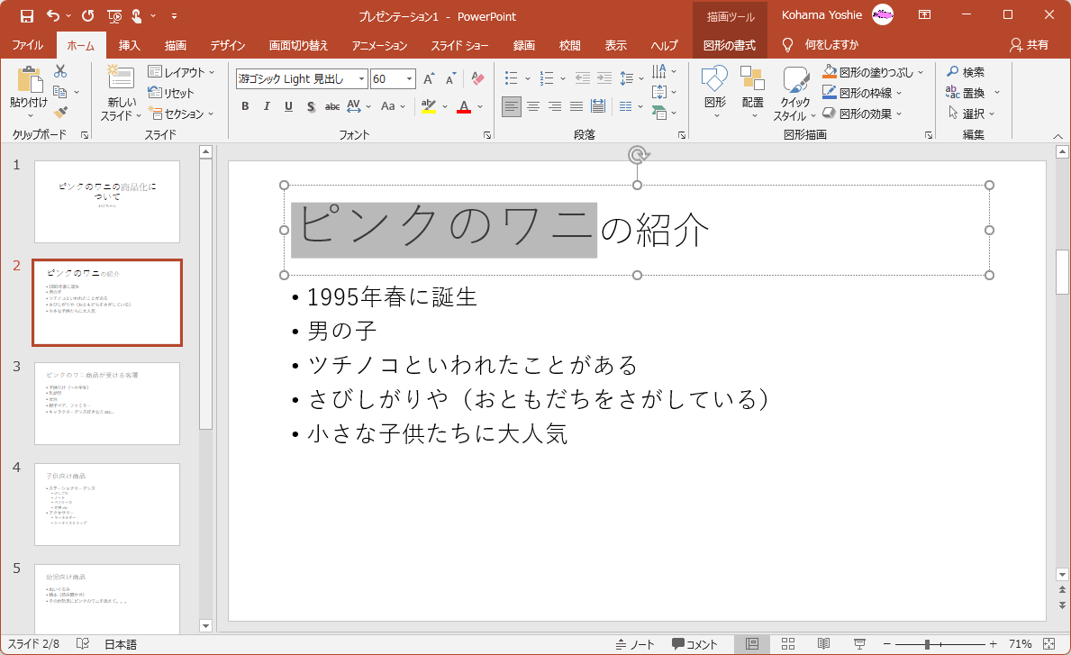This screenshot has height=655, width=1071.
Task: Click the distributed alignment icon
Action: click(598, 106)
